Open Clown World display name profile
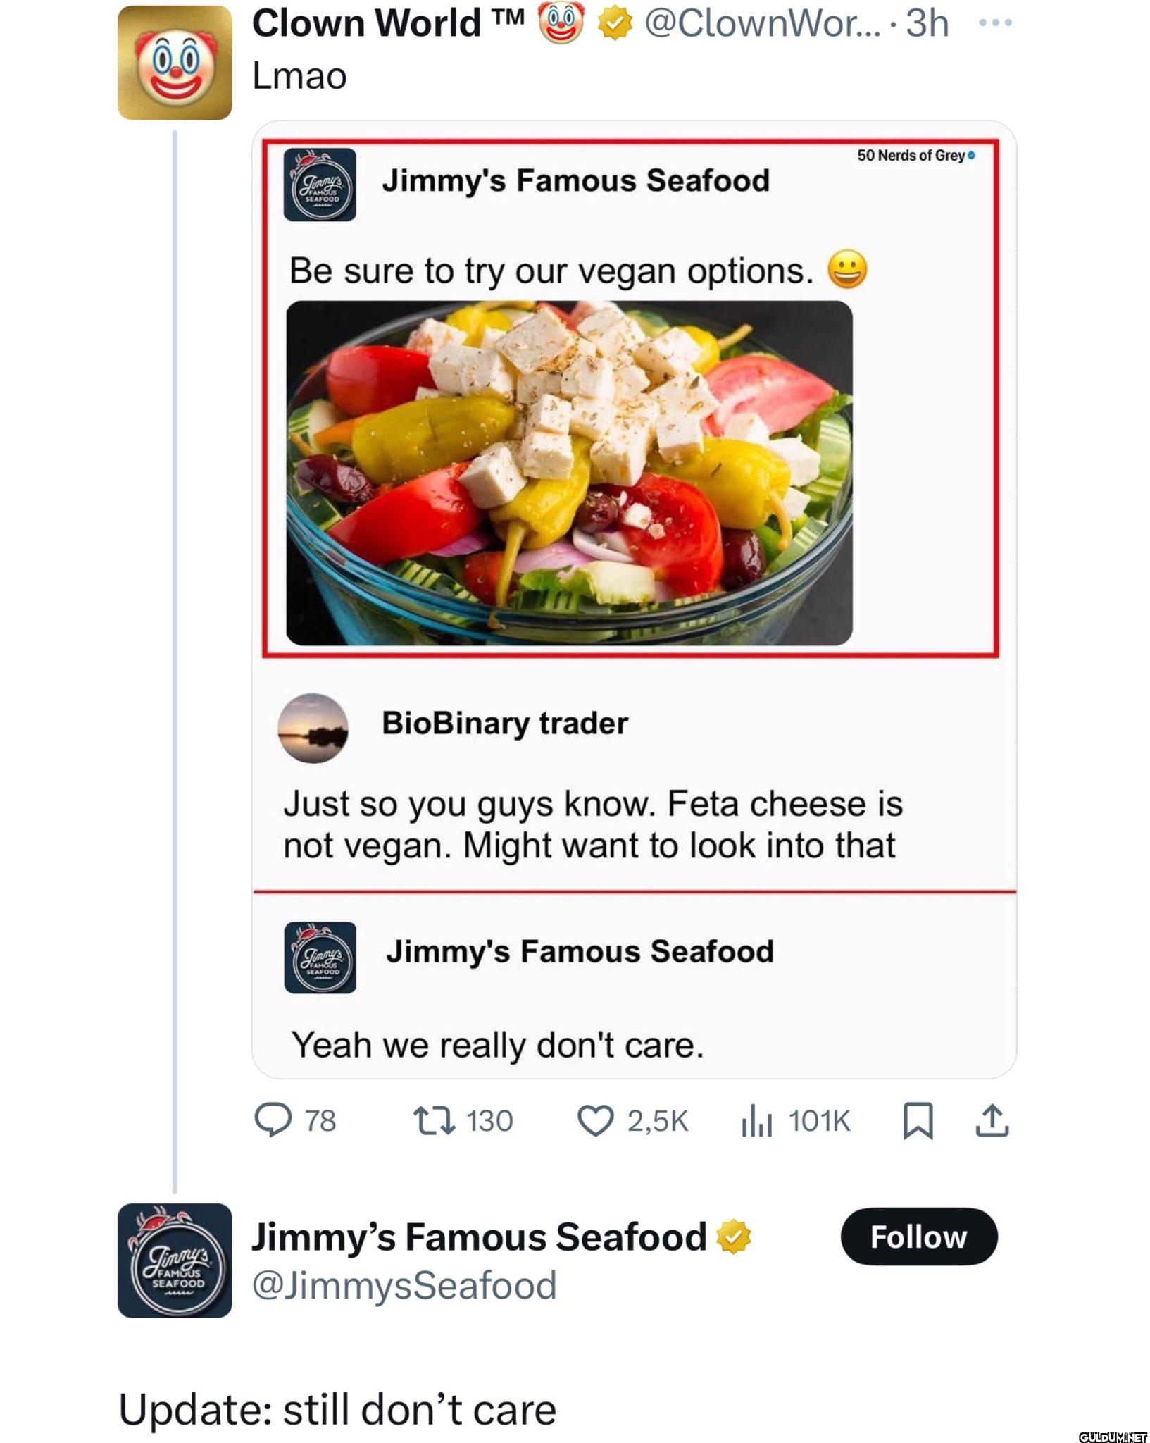This screenshot has height=1443, width=1150. click(x=388, y=23)
